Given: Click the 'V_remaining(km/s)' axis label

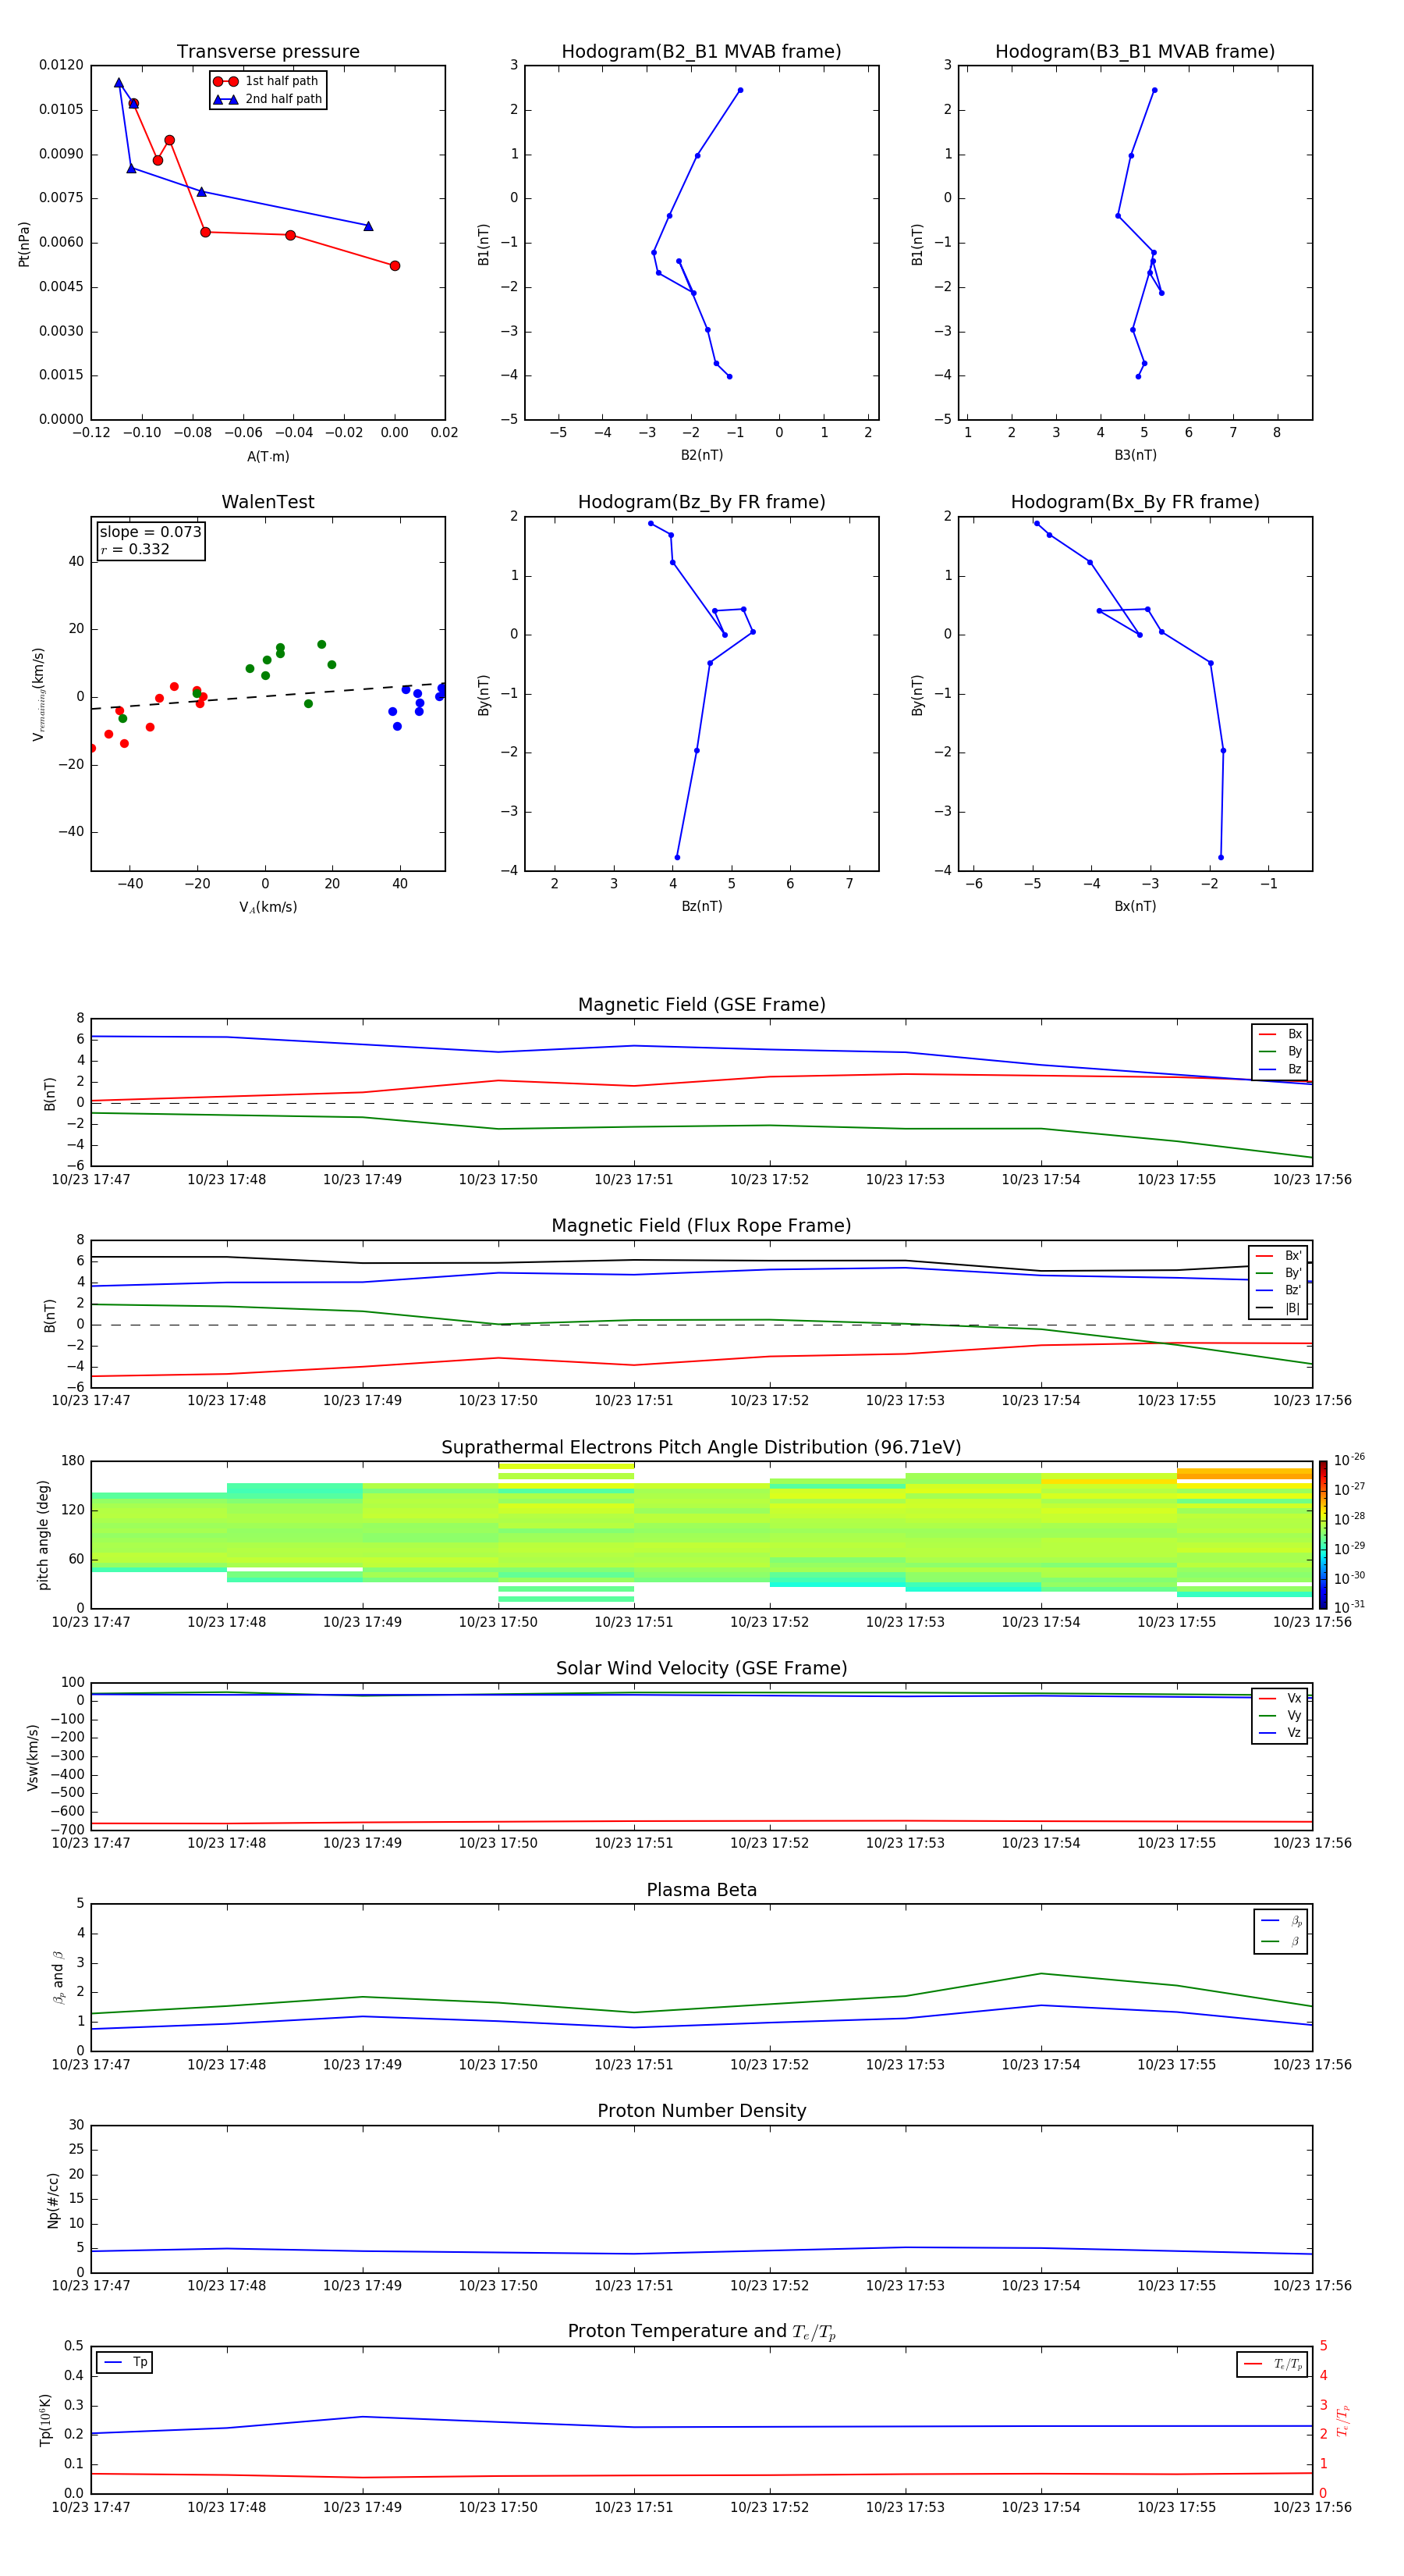Looking at the screenshot, I should [x=39, y=694].
